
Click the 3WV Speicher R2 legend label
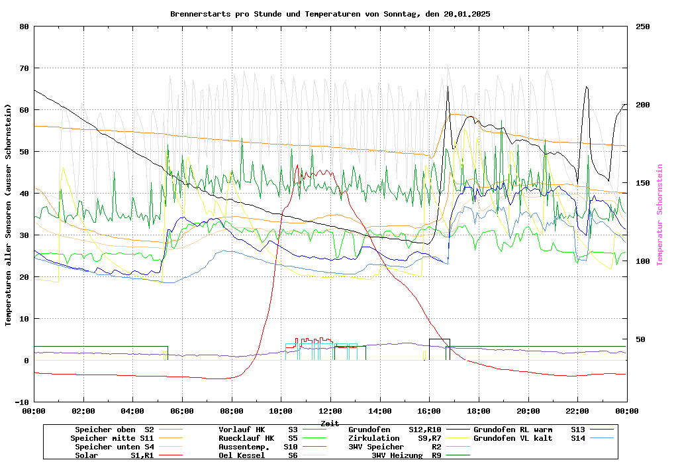[395, 447]
